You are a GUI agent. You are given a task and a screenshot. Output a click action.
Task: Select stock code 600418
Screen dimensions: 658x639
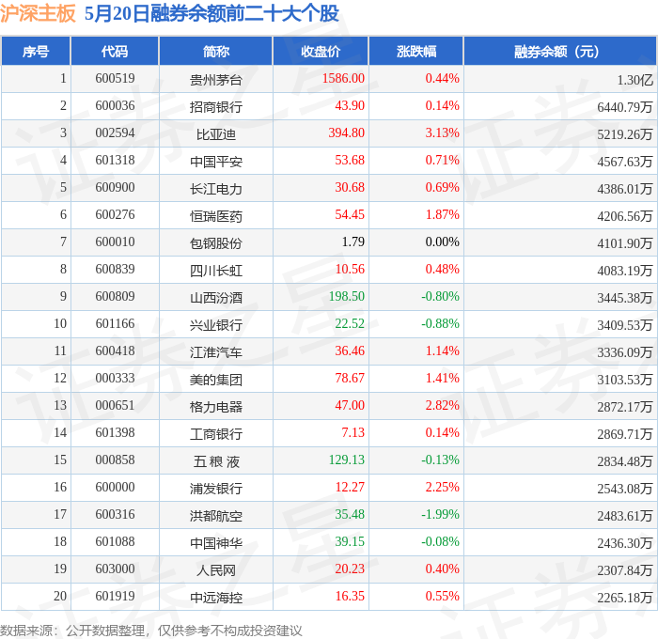(x=115, y=351)
